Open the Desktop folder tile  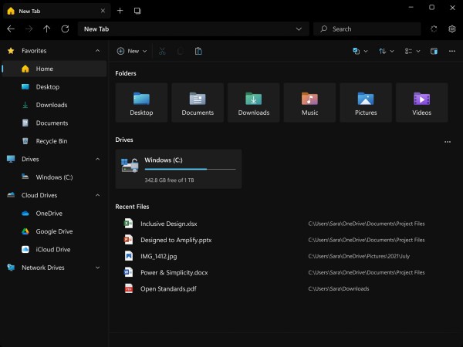[141, 103]
